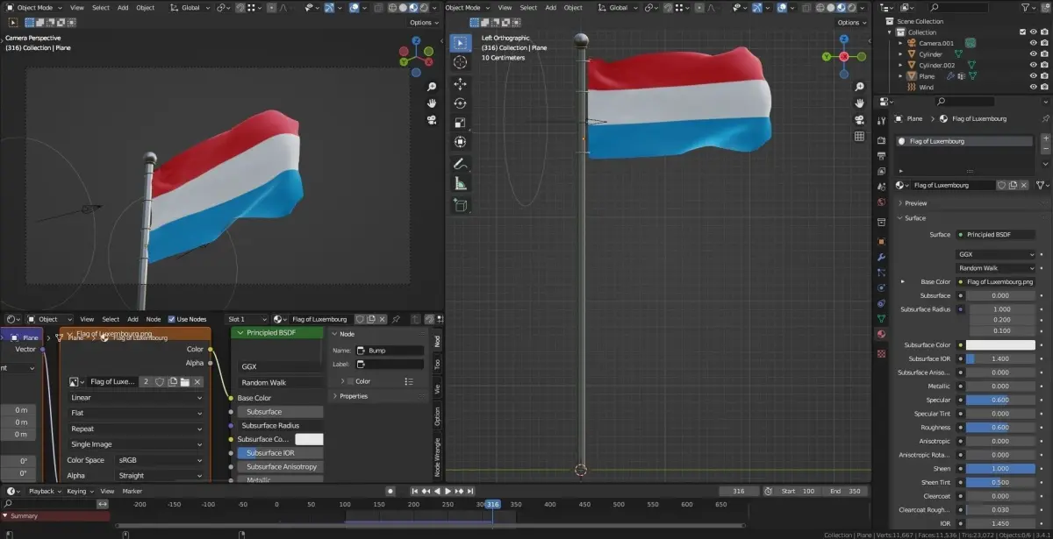Screen dimensions: 1053x539
Task: Open the sRGB Color Space dropdown
Action: (x=161, y=460)
